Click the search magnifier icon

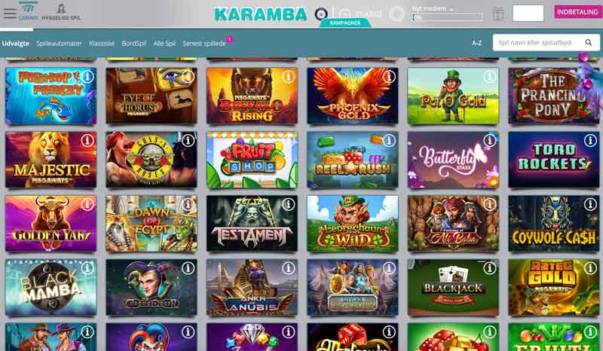coord(589,42)
